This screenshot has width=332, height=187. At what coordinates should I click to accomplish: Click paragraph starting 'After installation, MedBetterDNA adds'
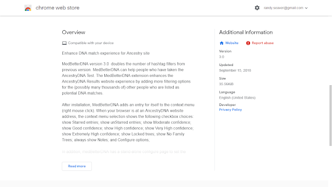128,123
